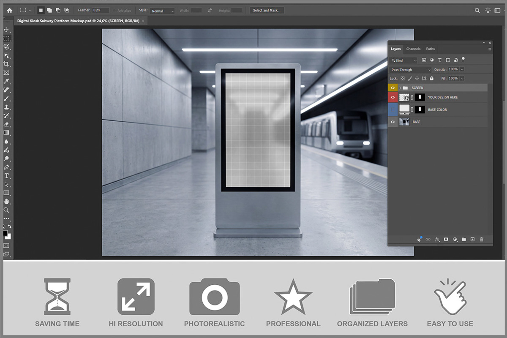Image resolution: width=507 pixels, height=338 pixels.
Task: Enable Subtract from selection mode
Action: tap(58, 11)
